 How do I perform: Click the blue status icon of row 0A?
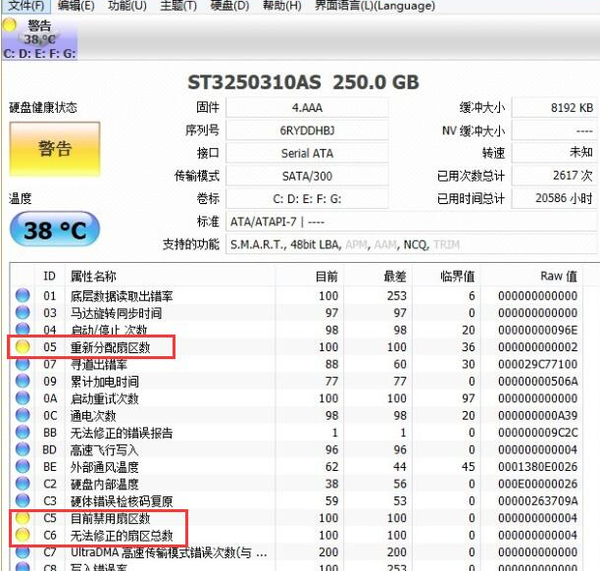[x=23, y=398]
